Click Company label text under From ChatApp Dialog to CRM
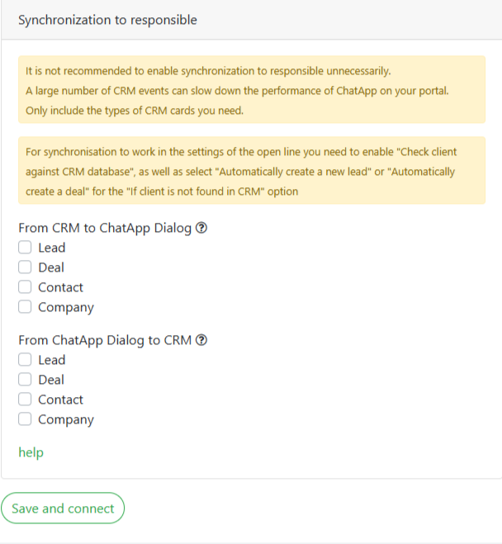The height and width of the screenshot is (544, 502). (x=66, y=419)
